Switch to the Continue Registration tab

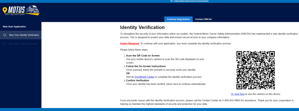178,19
